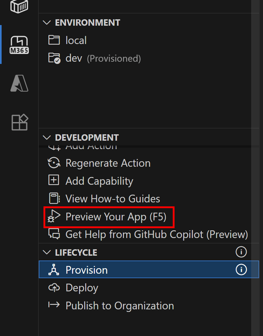
Task: Open the container icon at top of sidebar
Action: [x=19, y=6]
